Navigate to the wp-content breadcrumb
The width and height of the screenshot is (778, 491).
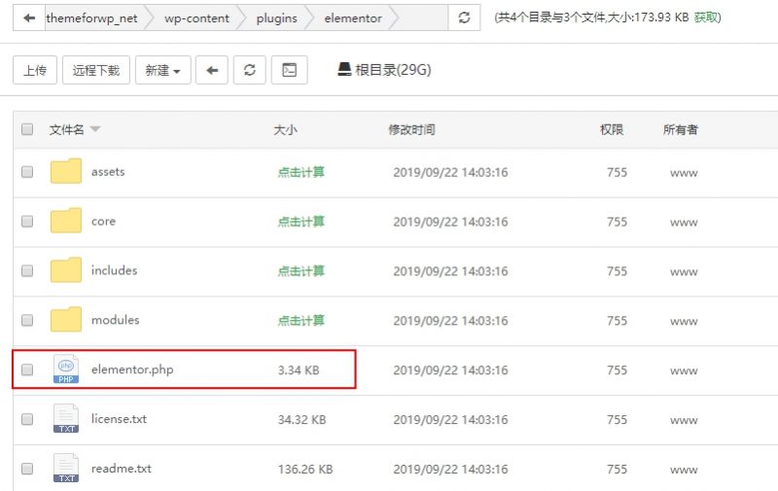pyautogui.click(x=196, y=18)
